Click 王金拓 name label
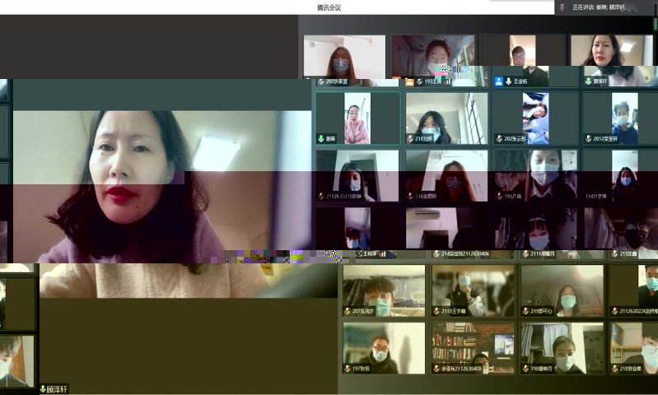 pos(520,81)
